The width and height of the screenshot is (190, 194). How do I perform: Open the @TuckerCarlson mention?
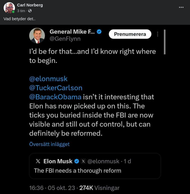56,88
